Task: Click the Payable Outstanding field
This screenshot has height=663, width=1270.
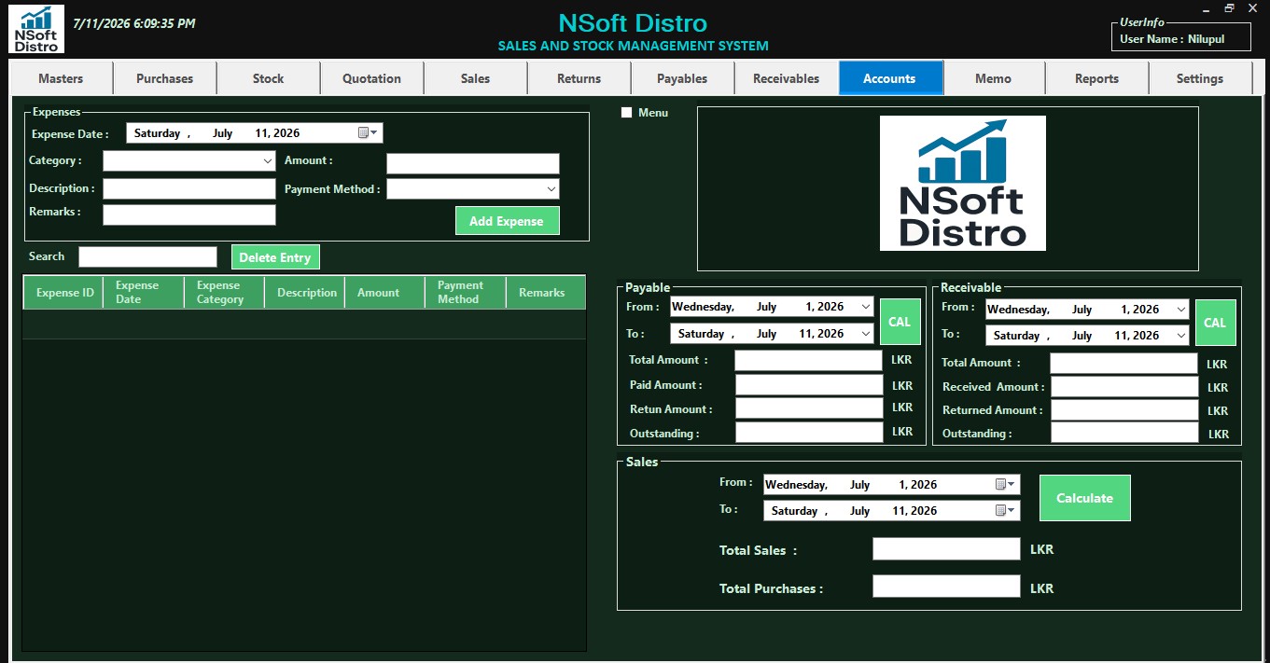Action: (809, 433)
